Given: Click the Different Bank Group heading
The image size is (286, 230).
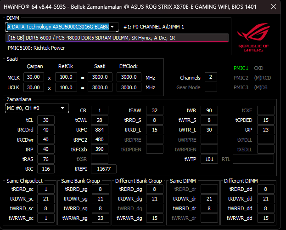Looking at the screenshot, I should (x=139, y=181).
